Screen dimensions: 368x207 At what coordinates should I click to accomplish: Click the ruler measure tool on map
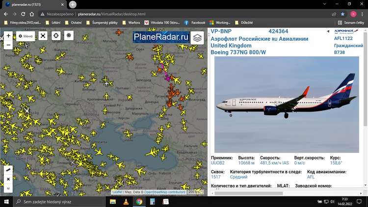pyautogui.click(x=8, y=170)
